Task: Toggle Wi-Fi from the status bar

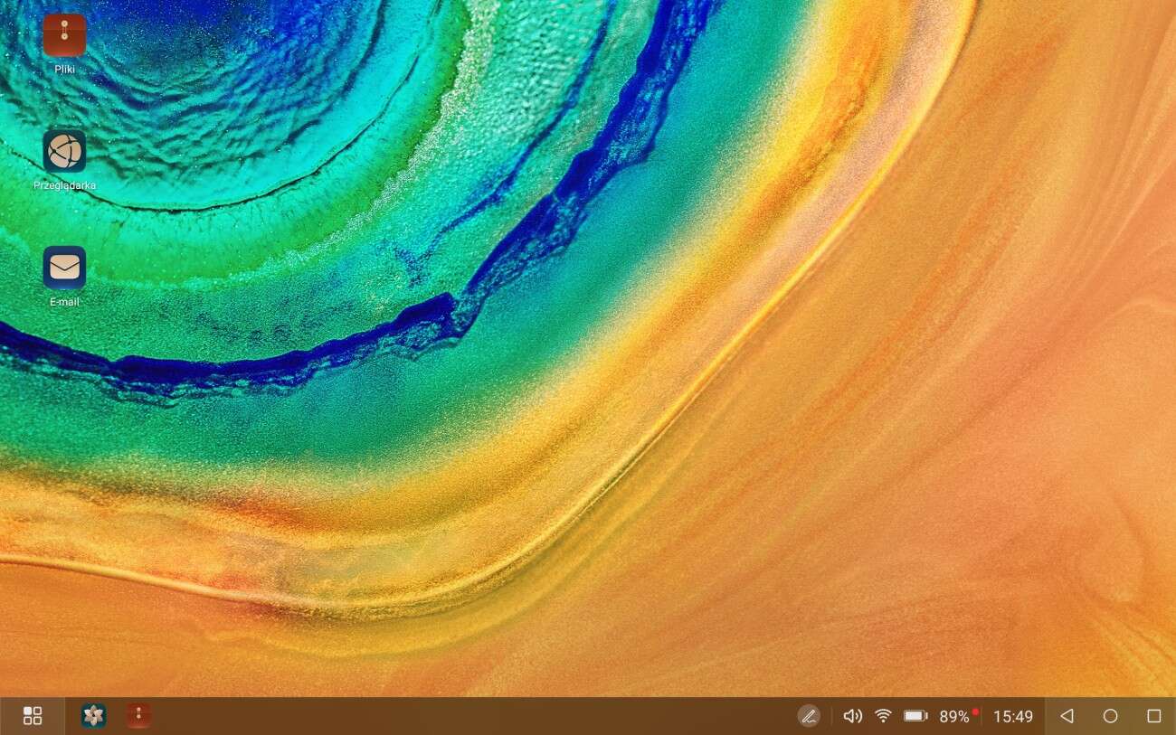Action: click(882, 715)
